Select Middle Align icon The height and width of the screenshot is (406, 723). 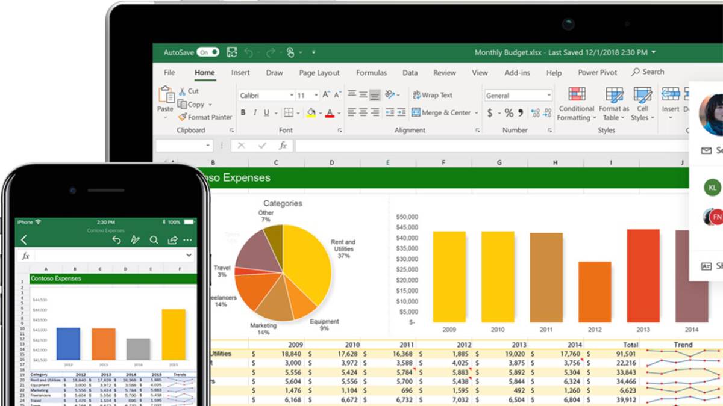point(363,94)
